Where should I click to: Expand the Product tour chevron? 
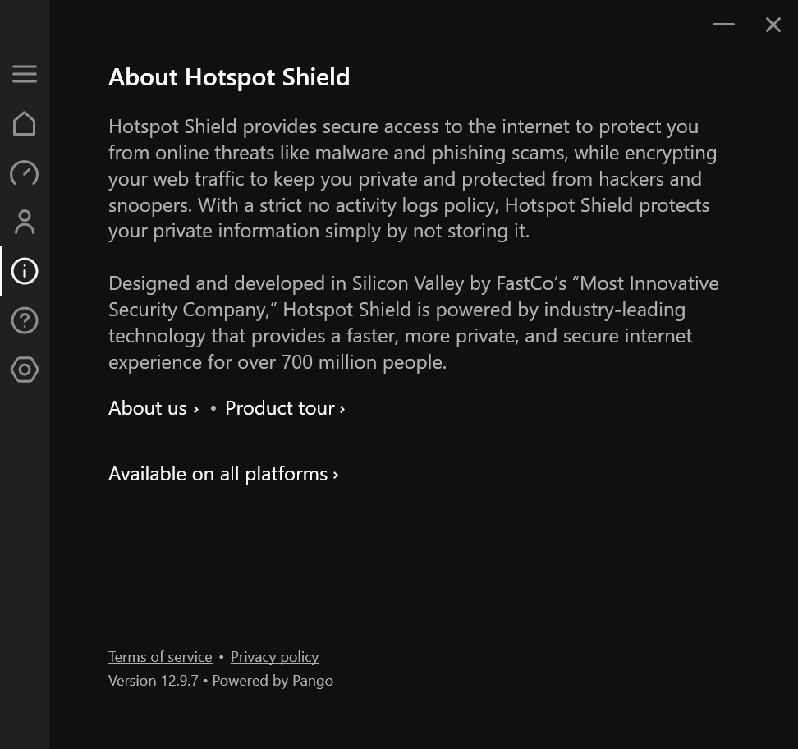point(341,408)
